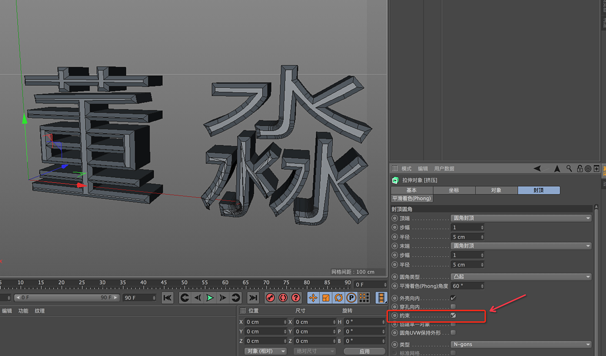Toggle attribute manager lock icon
The image size is (606, 356).
580,168
